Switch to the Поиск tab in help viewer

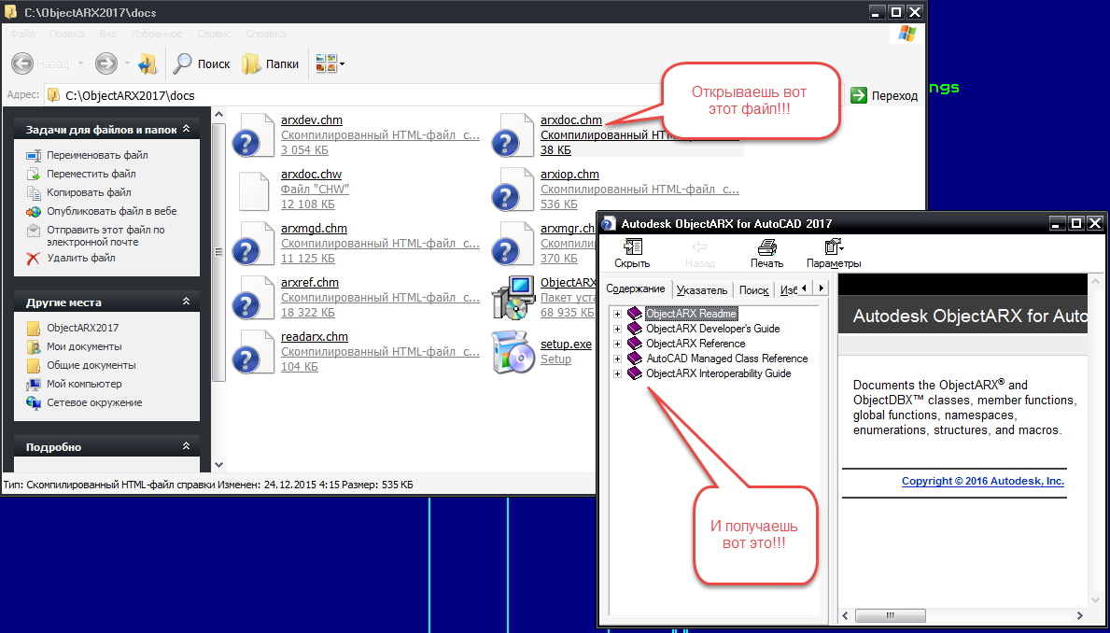(x=754, y=289)
